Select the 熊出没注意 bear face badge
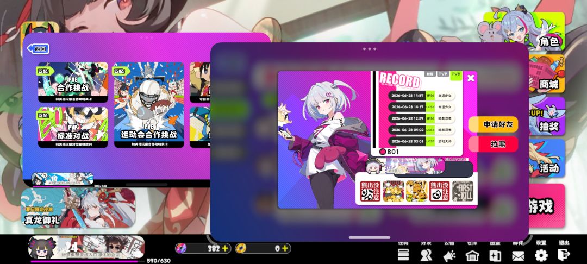587x264 pixels. 440,191
